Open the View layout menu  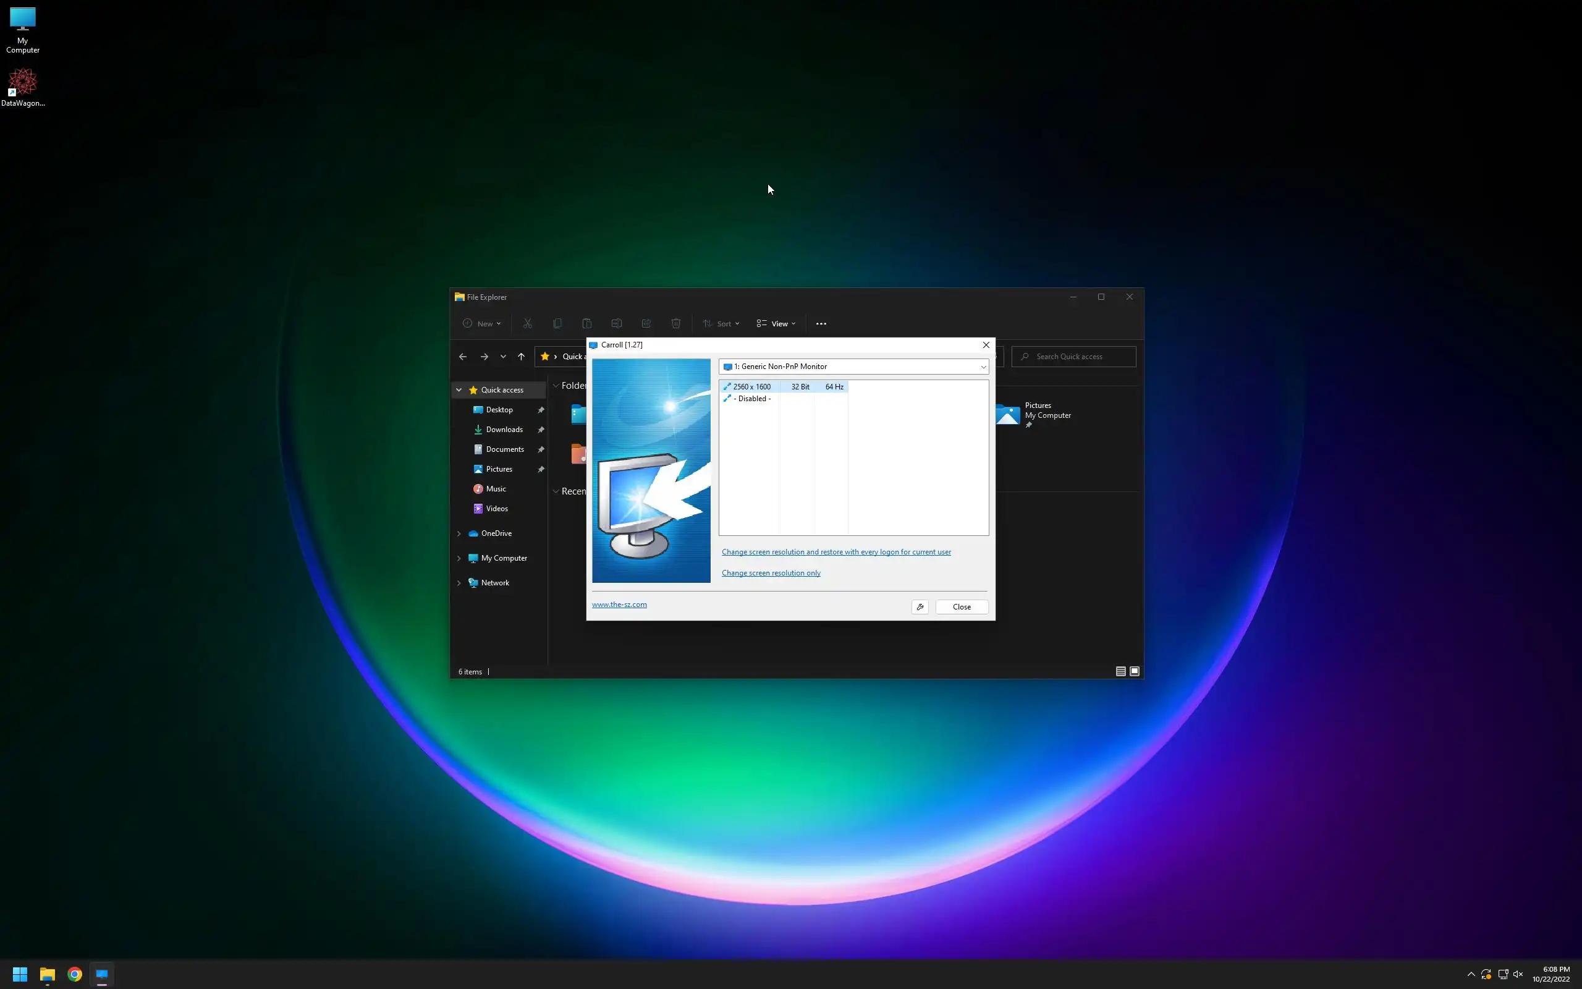[x=776, y=324]
